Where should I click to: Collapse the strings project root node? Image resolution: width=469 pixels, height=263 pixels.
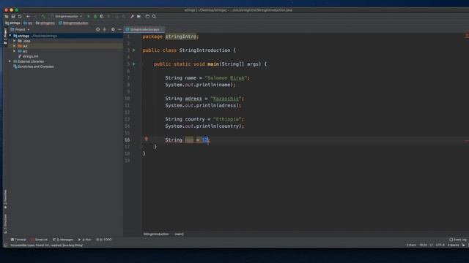[10, 36]
